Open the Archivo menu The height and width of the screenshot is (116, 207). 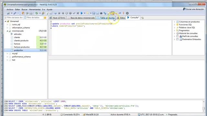pyautogui.click(x=10, y=9)
